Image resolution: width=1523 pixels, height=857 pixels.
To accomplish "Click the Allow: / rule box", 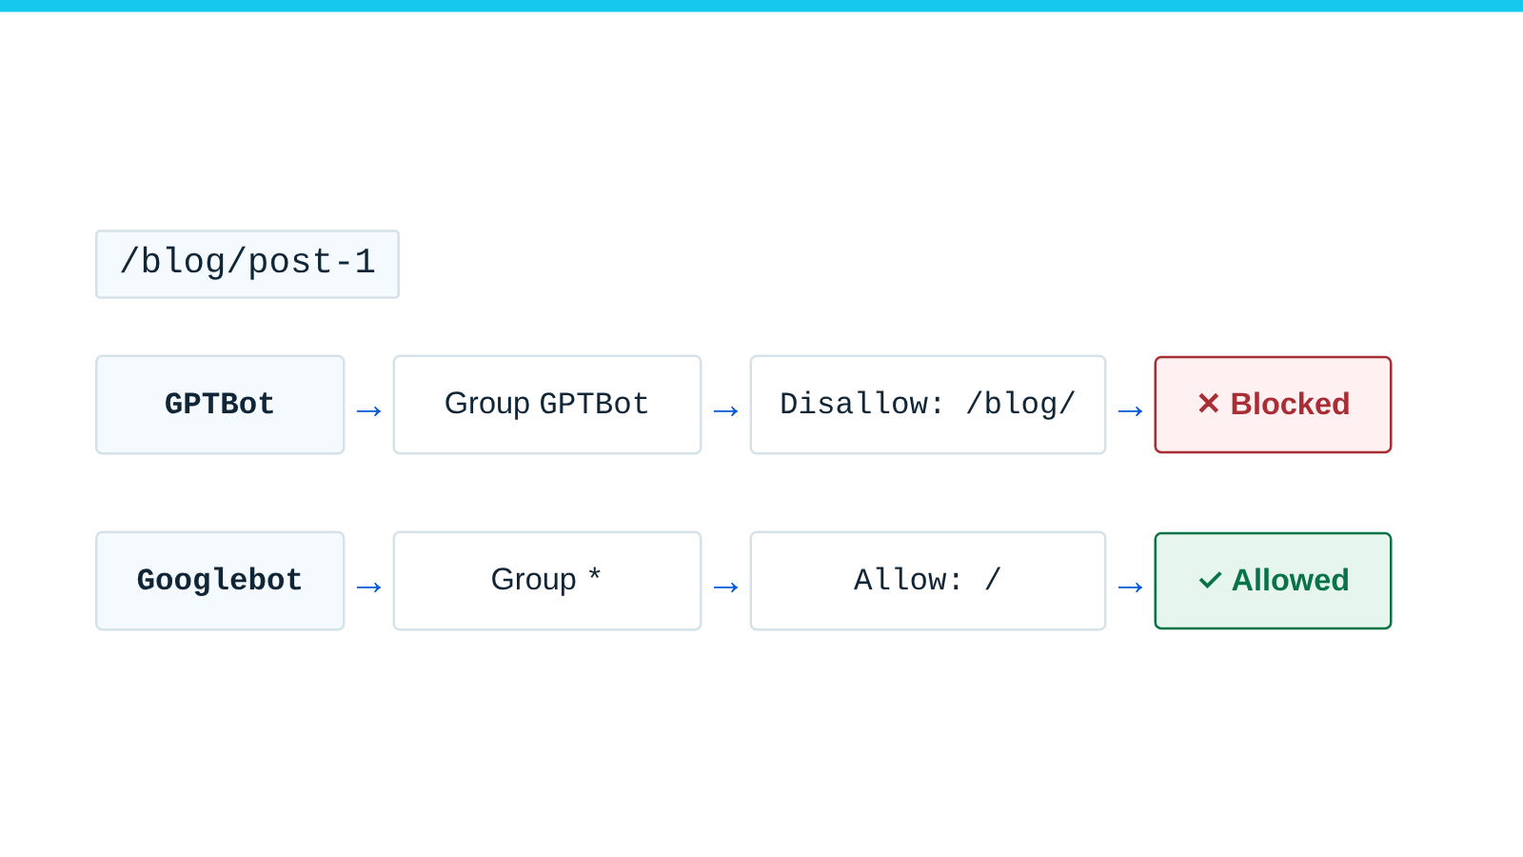I will (x=928, y=581).
